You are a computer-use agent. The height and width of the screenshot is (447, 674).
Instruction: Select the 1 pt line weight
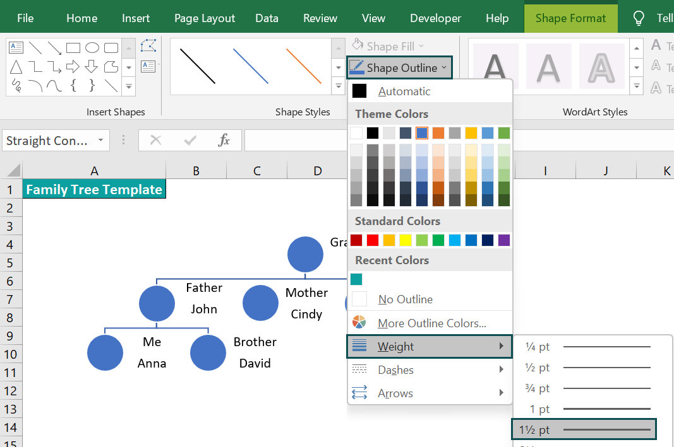(x=587, y=409)
